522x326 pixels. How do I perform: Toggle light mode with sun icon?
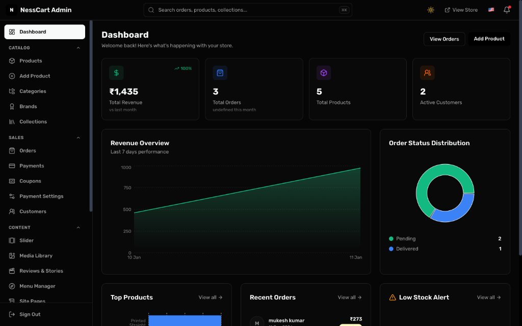[x=431, y=10]
